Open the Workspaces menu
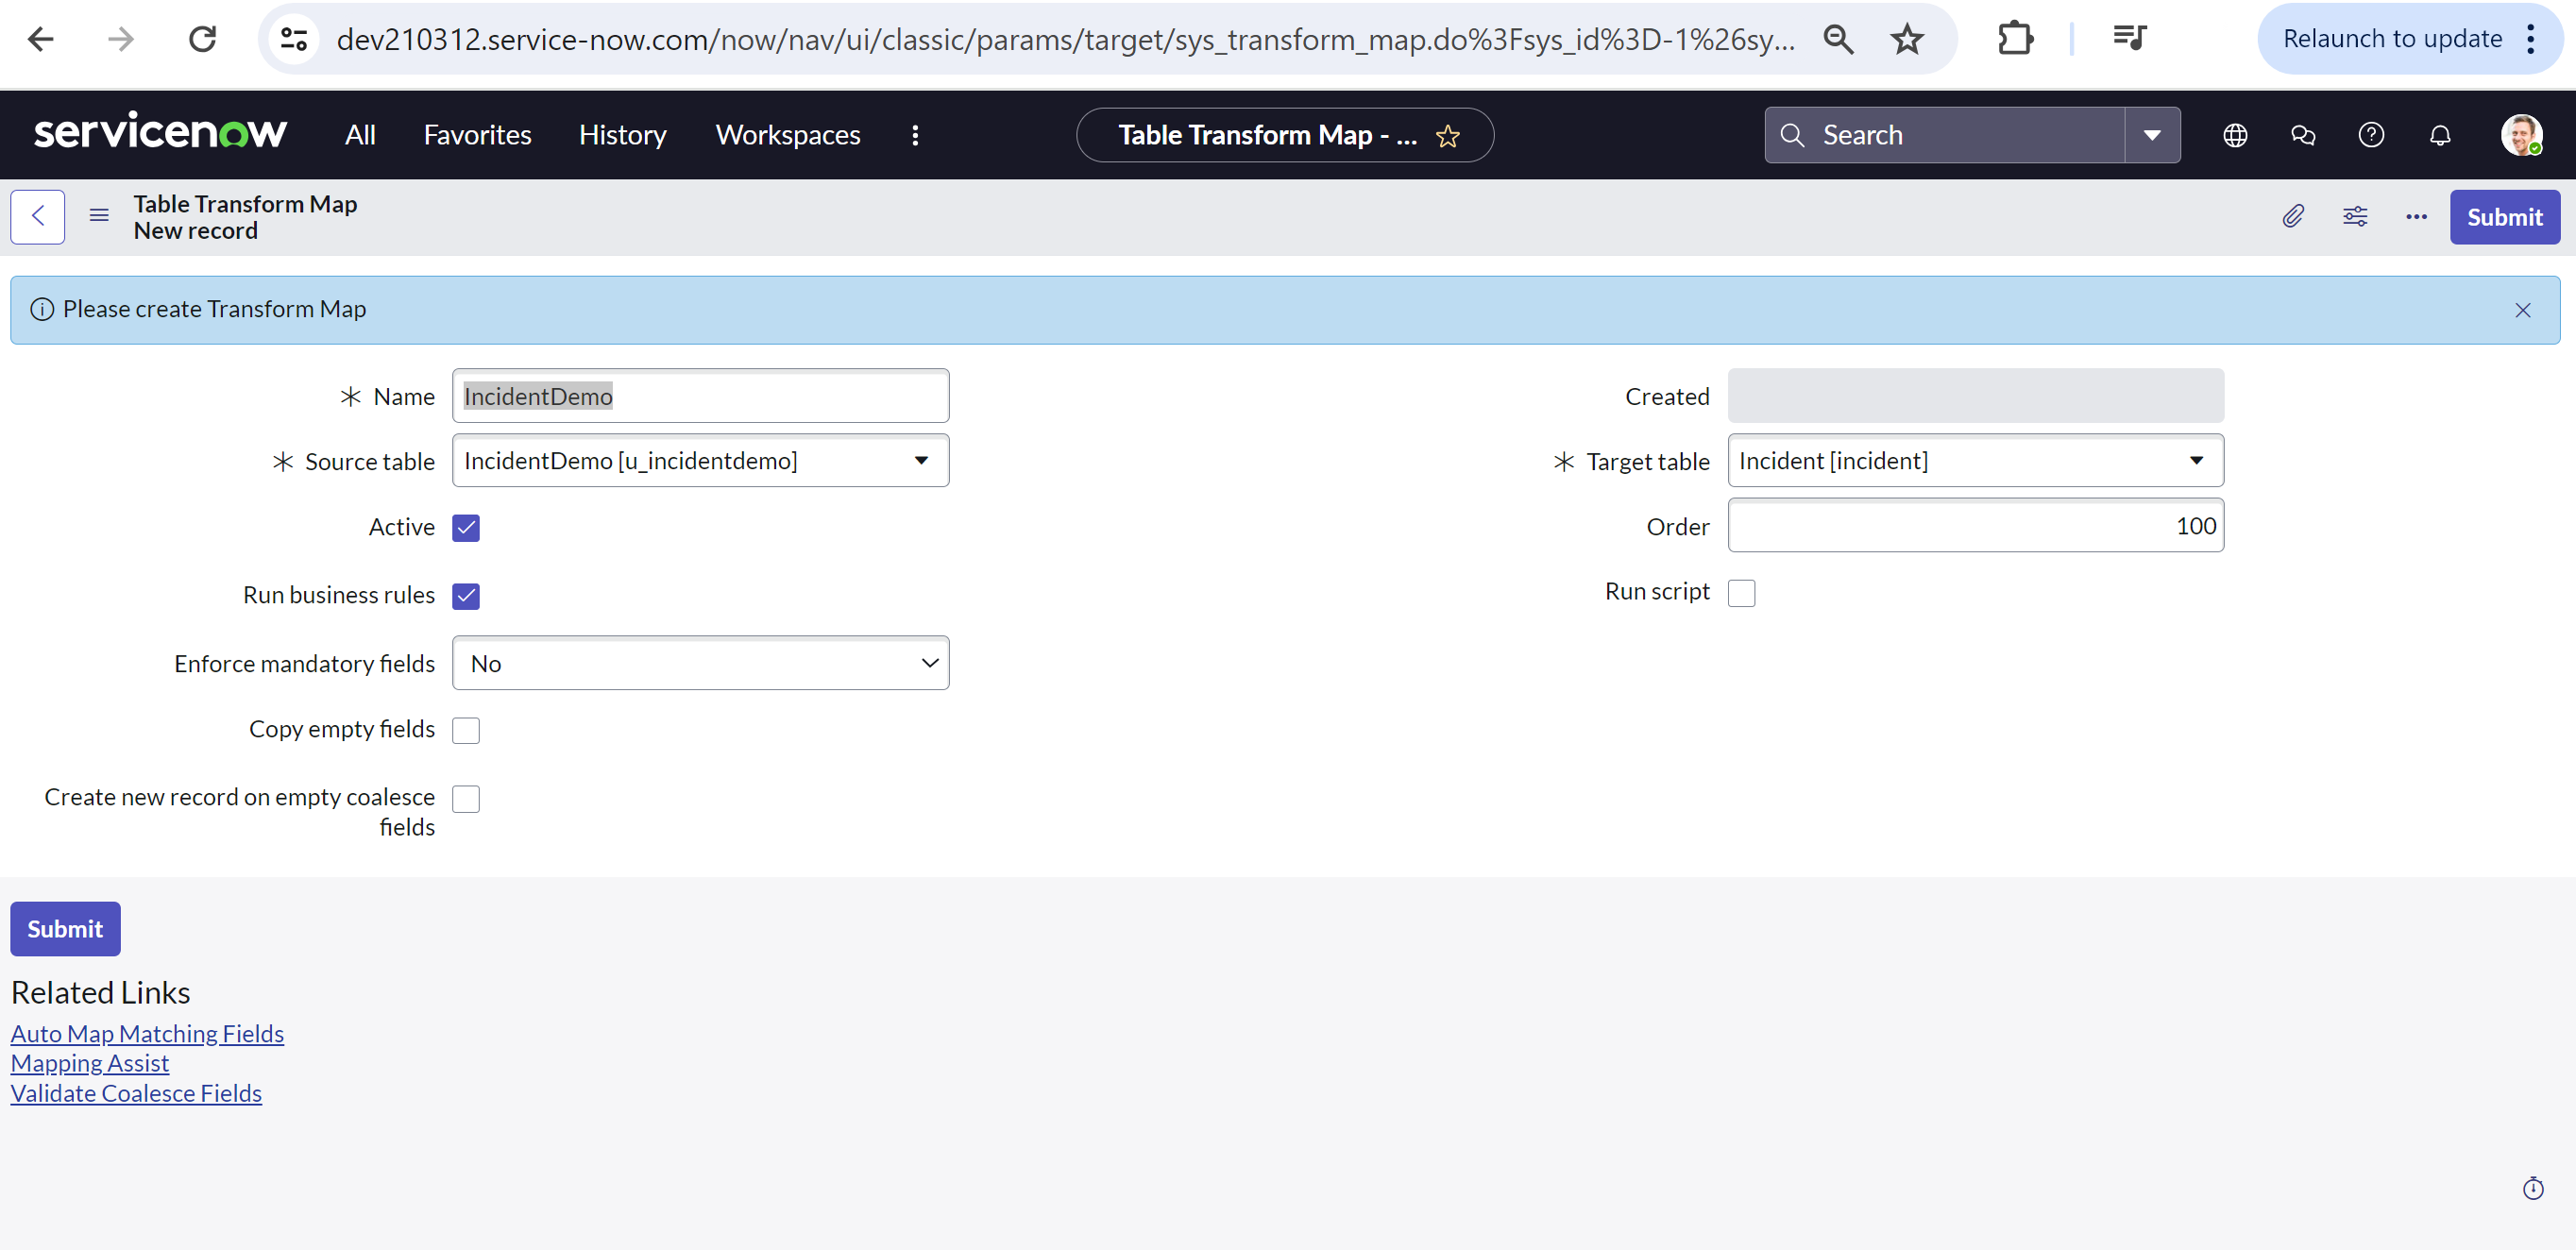 [787, 135]
